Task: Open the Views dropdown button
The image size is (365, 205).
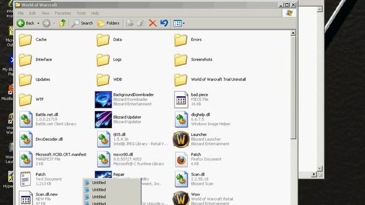Action: pos(179,23)
